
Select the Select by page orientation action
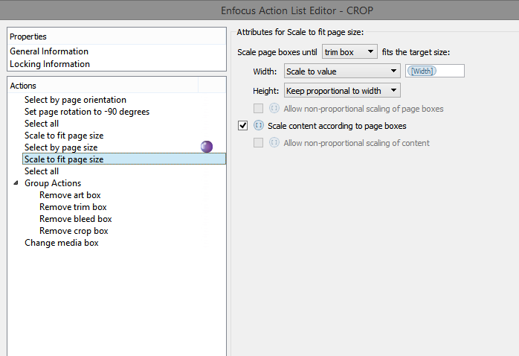75,100
